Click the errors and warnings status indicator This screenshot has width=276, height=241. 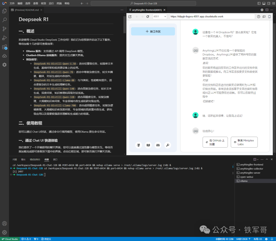[x=26, y=239]
